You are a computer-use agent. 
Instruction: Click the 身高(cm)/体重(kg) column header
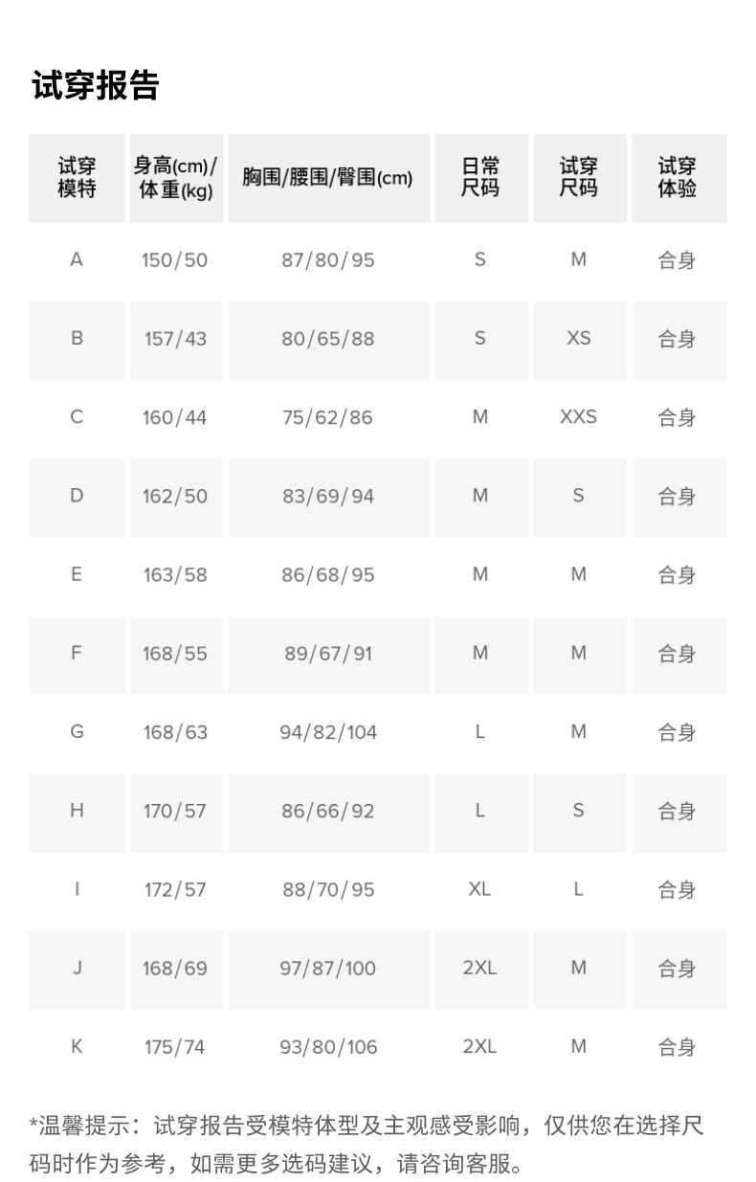(176, 178)
